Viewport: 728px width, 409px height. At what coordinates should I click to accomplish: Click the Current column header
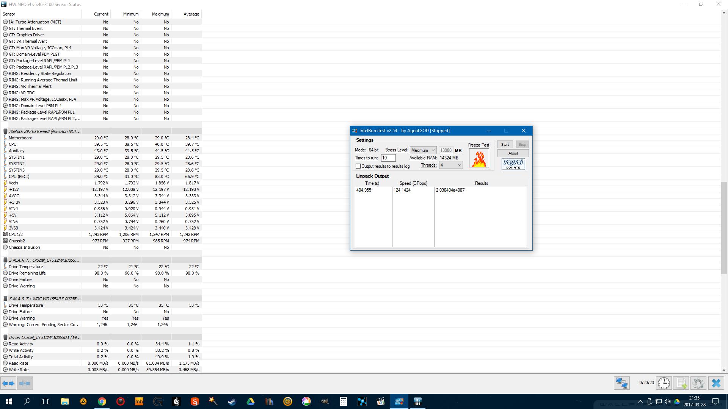click(96, 14)
